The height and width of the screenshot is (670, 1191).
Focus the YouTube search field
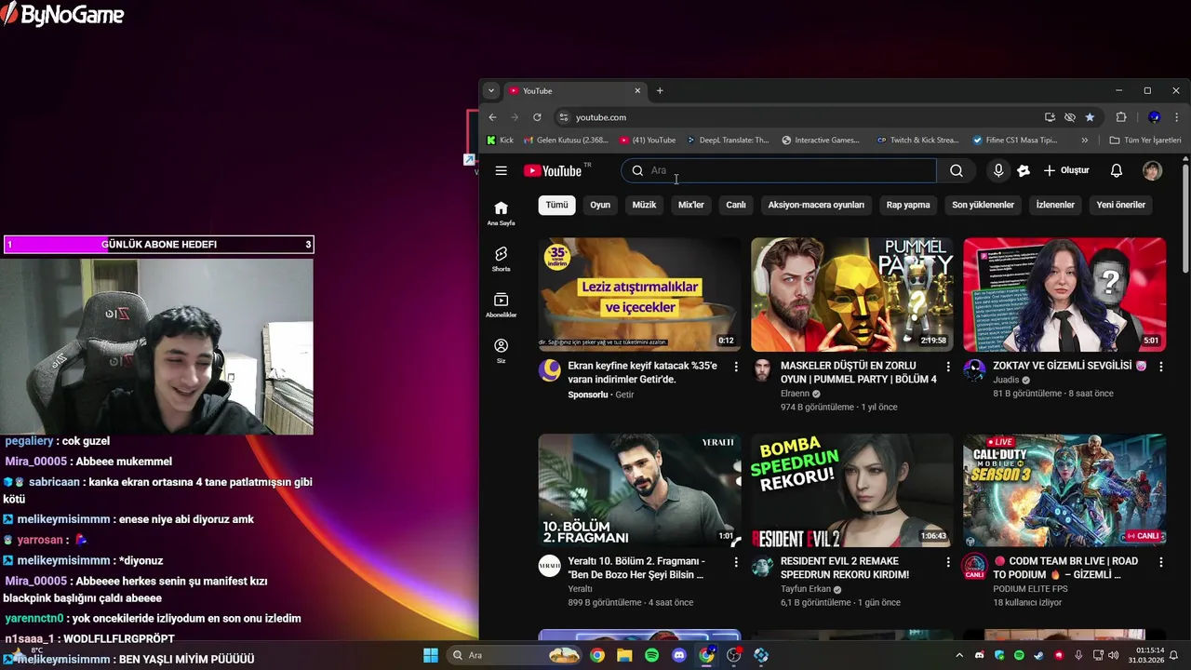pos(778,170)
